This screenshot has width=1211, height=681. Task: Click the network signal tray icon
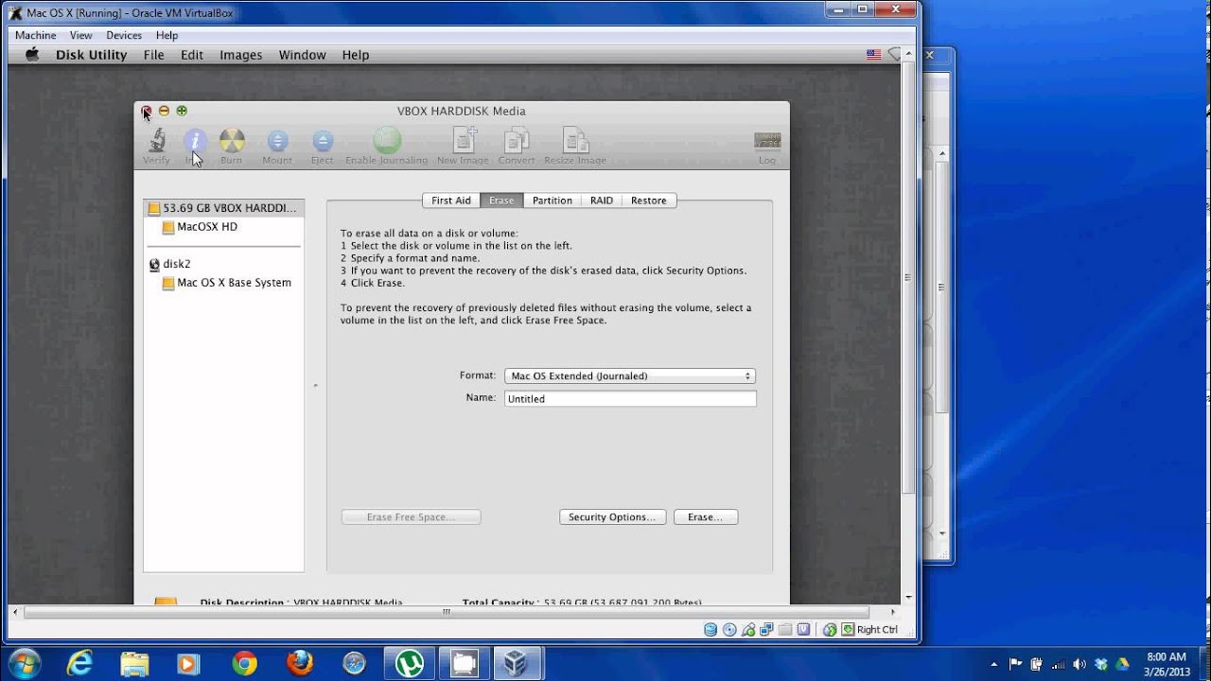point(1058,664)
